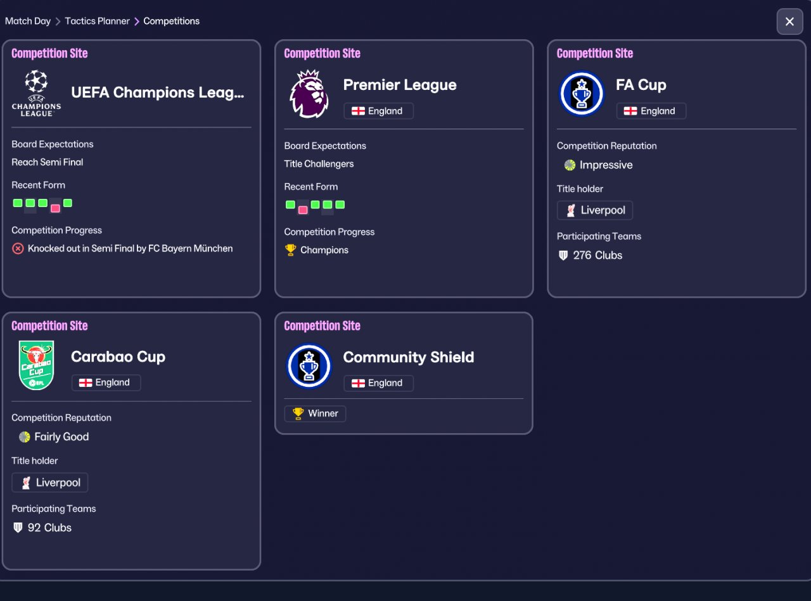
Task: Click the Fairly Good reputation indicator icon
Action: (25, 437)
